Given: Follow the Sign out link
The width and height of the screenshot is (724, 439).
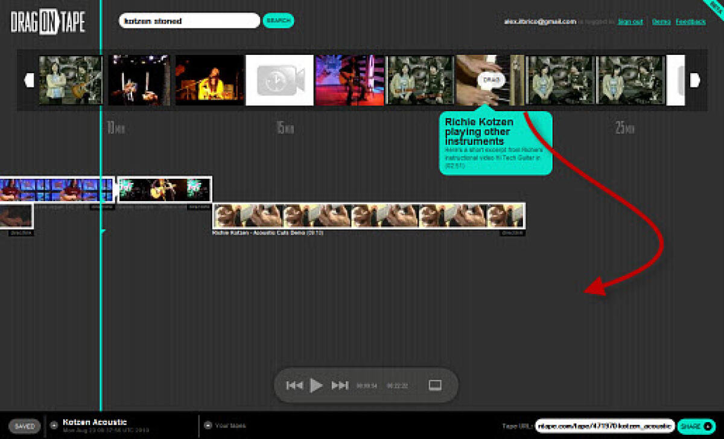Looking at the screenshot, I should [630, 22].
